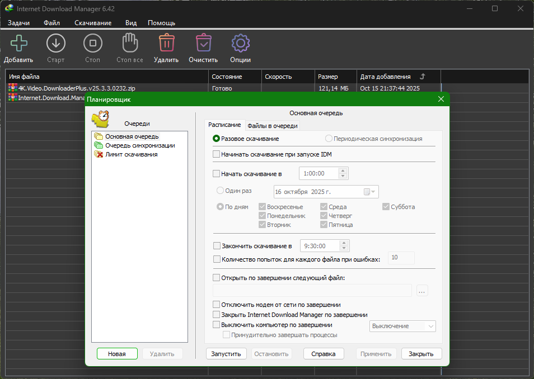534x379 pixels.
Task: Click the browse button with three dots
Action: 422,290
